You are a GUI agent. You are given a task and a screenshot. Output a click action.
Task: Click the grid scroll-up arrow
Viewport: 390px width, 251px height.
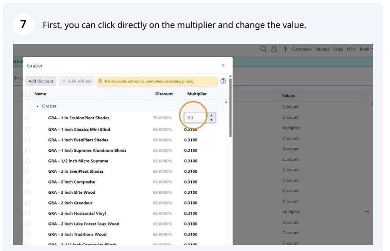coord(226,102)
